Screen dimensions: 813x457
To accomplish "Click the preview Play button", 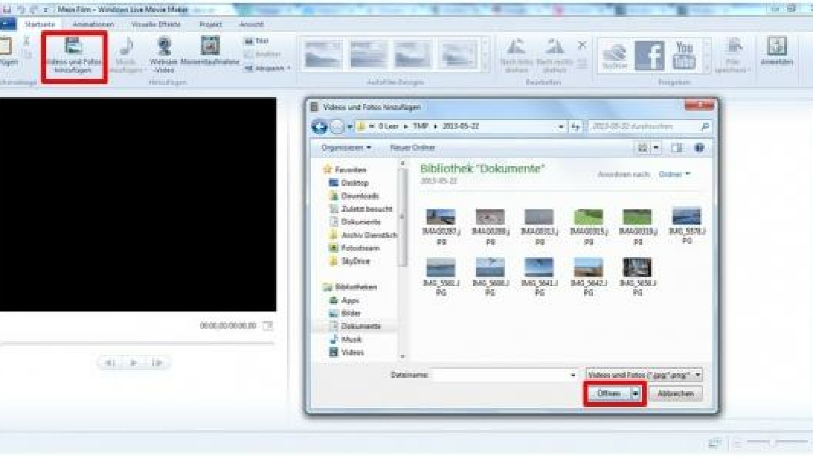I will 134,363.
